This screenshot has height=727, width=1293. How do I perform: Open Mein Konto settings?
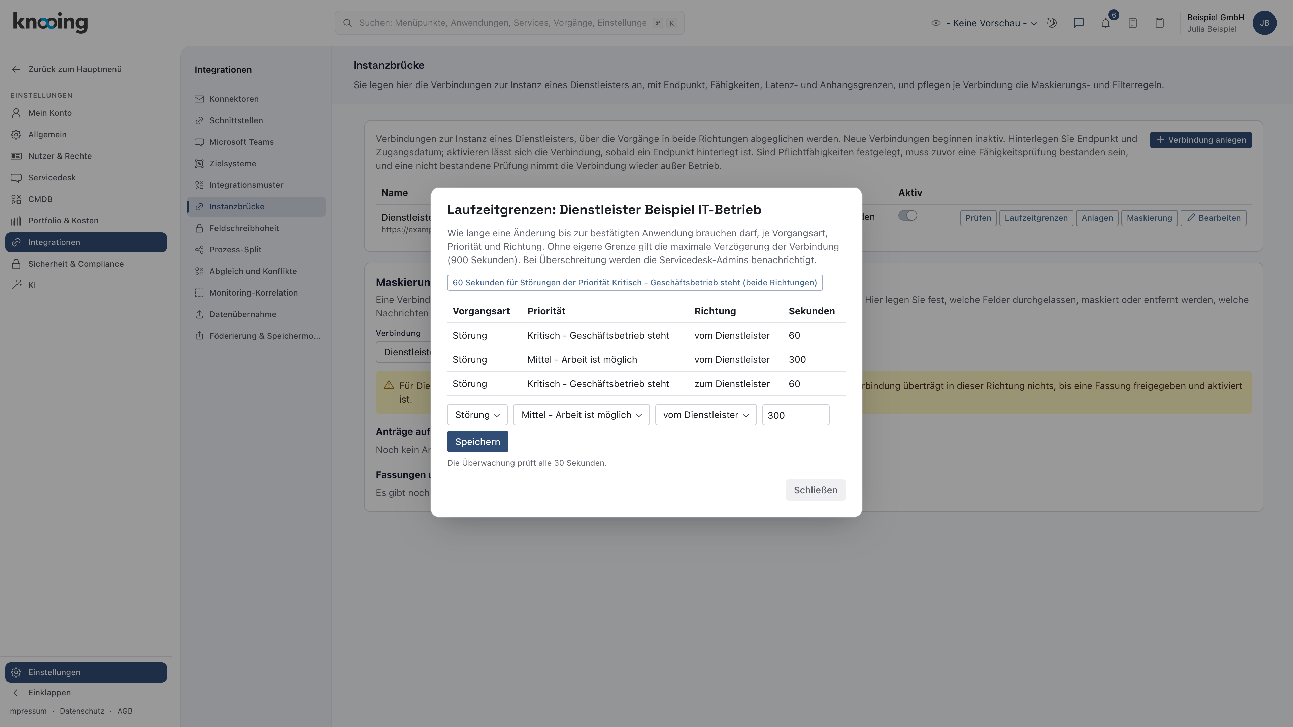86,113
